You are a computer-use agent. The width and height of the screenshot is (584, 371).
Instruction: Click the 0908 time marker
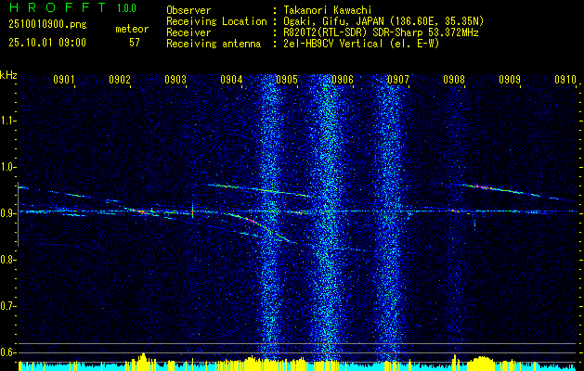454,79
